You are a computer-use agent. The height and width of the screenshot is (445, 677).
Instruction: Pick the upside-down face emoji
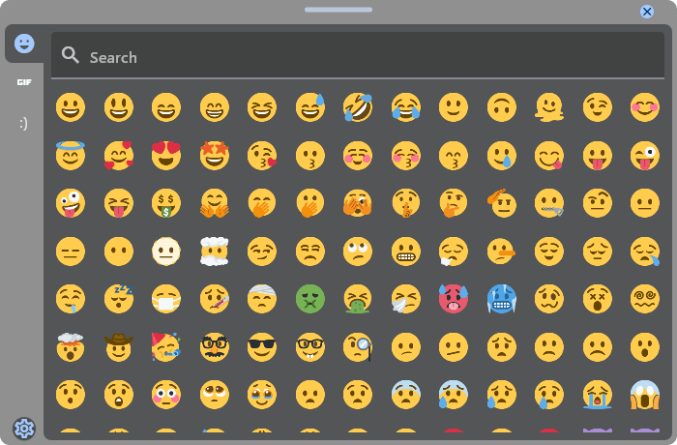pyautogui.click(x=501, y=107)
